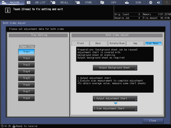Click 2.Scan Adjustment Chart button
This screenshot has height=128, width=171.
115,109
